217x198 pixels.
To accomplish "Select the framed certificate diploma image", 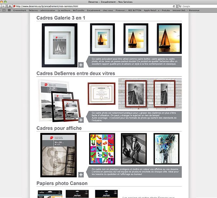I will tap(101, 93).
